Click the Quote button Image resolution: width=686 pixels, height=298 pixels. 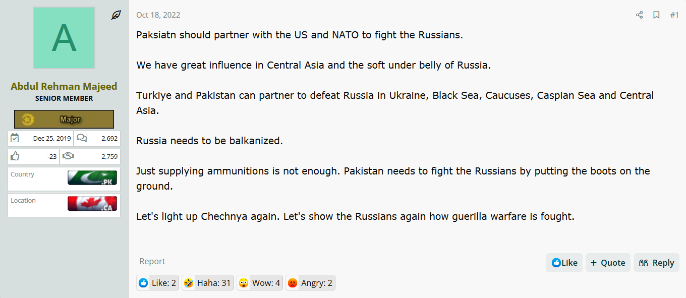click(608, 263)
